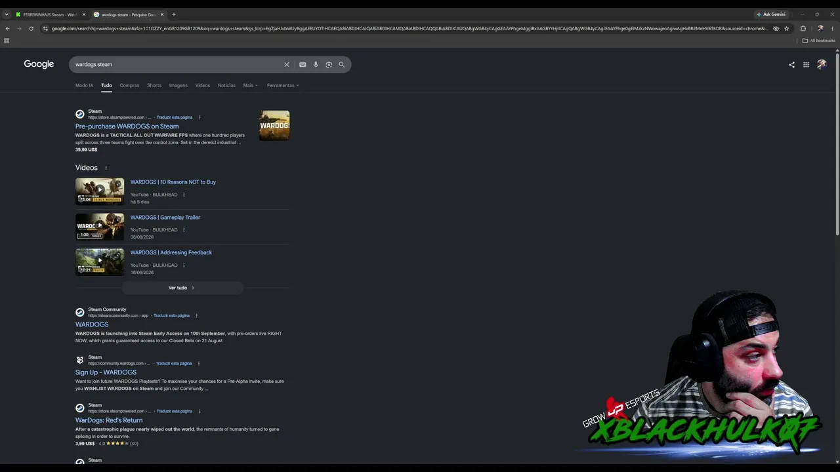Share the search results page
The height and width of the screenshot is (472, 840).
pos(791,65)
